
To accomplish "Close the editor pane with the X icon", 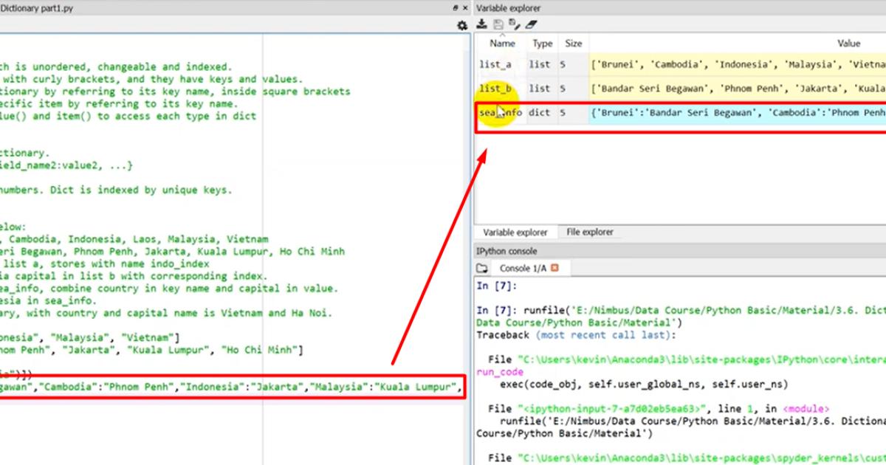I will (464, 7).
